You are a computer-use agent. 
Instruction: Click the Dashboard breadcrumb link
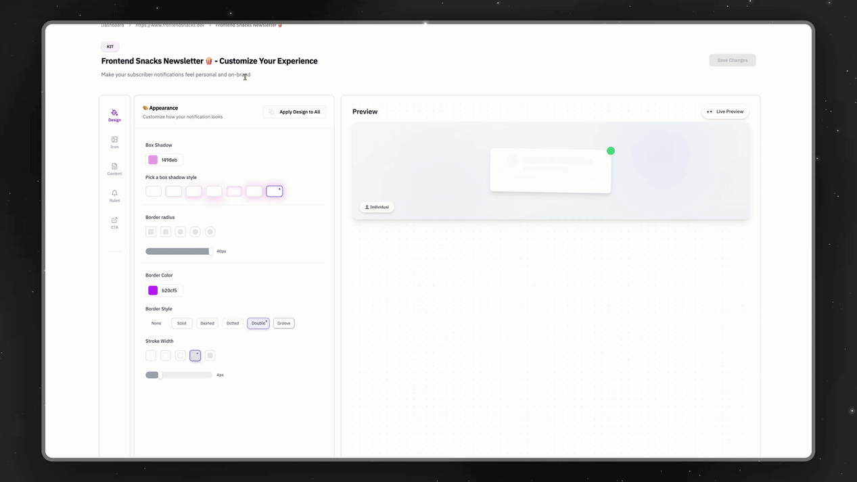pos(112,25)
